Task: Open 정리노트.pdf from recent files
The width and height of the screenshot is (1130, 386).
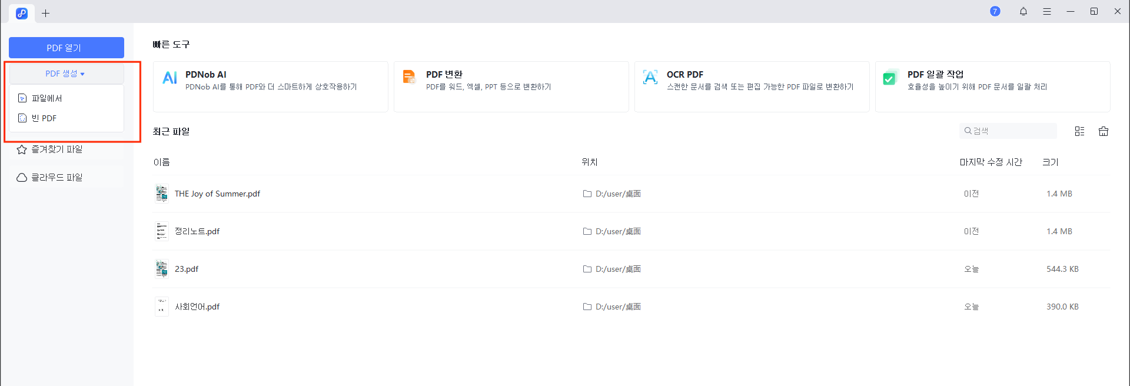Action: coord(197,231)
